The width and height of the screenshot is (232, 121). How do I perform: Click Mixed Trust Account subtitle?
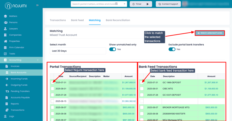63,35
